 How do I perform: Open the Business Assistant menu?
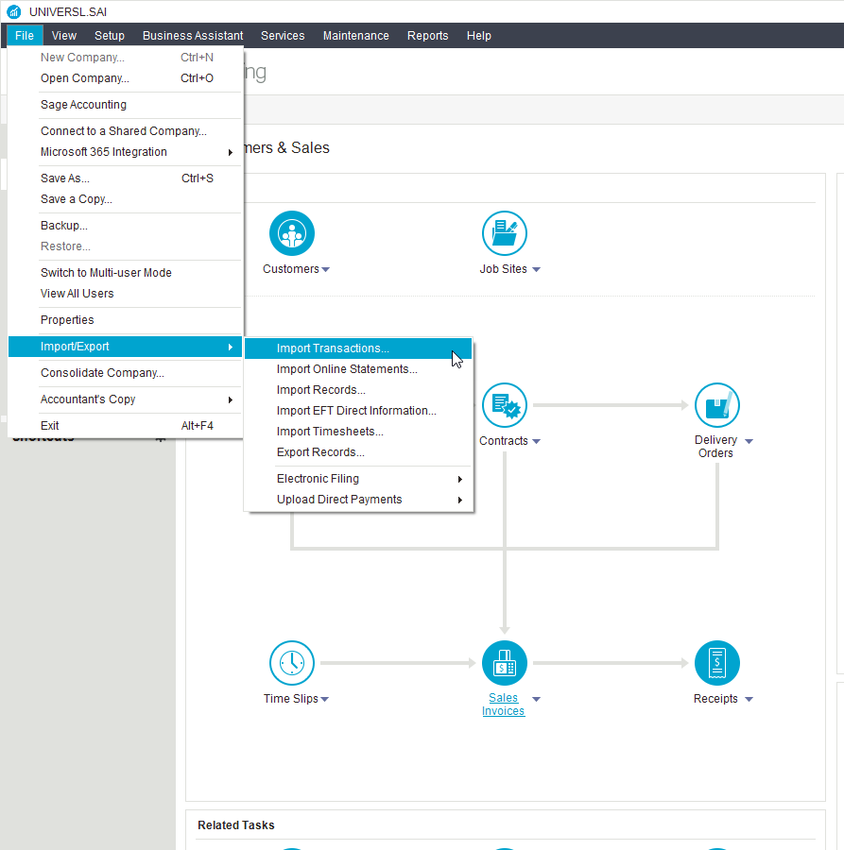tap(193, 36)
